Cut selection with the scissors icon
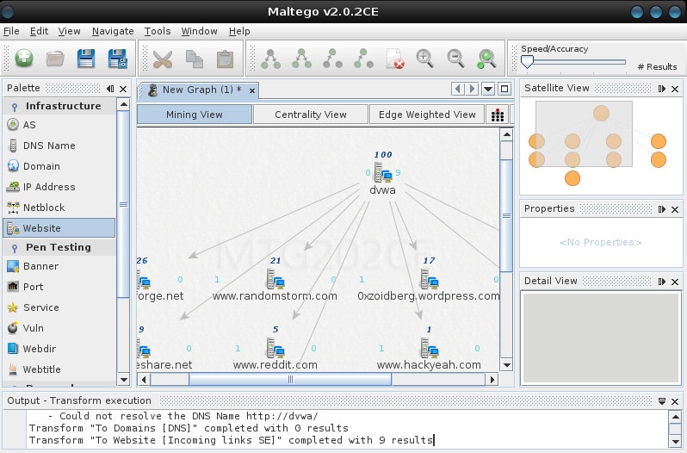The height and width of the screenshot is (453, 687). [x=163, y=59]
